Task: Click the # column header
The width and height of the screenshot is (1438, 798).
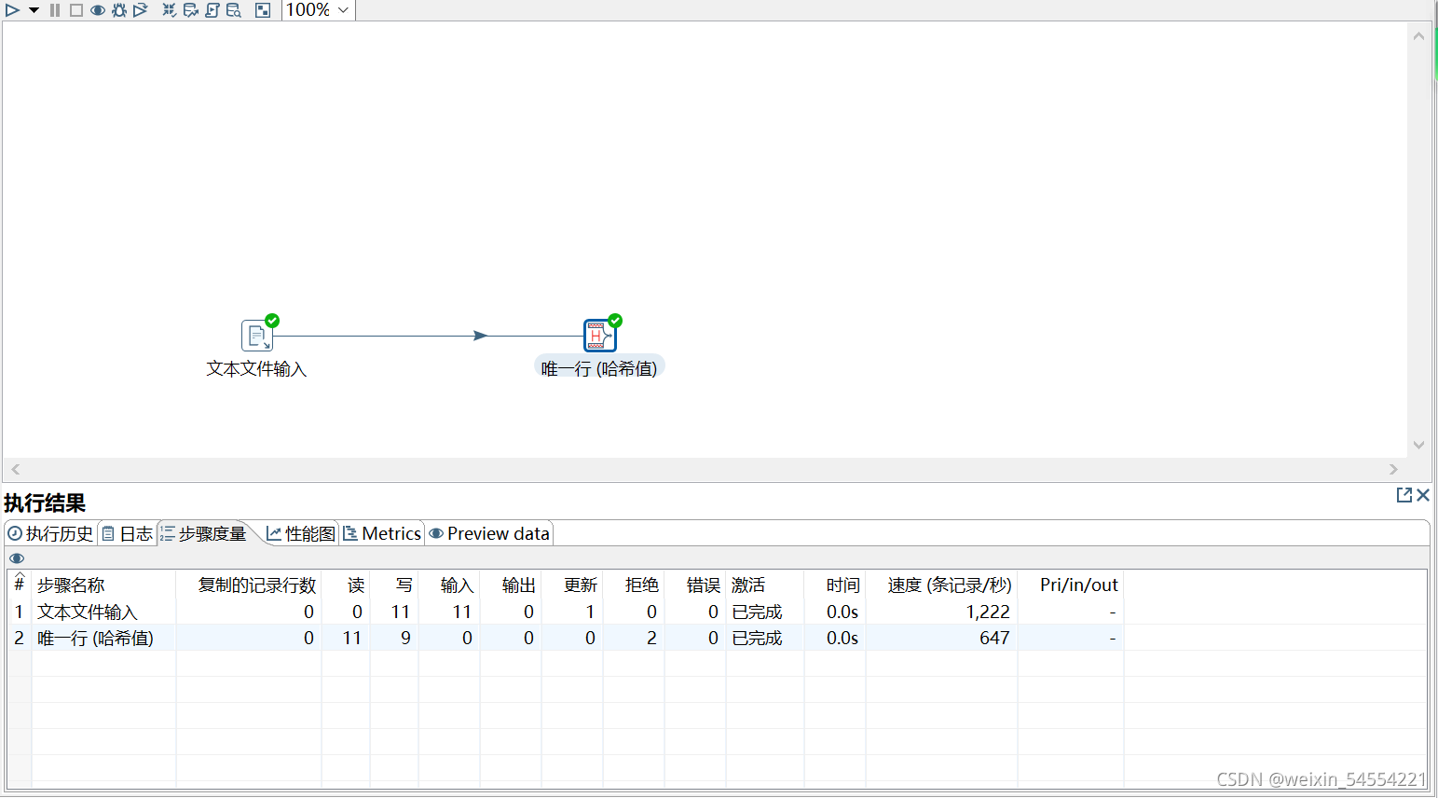Action: tap(19, 585)
